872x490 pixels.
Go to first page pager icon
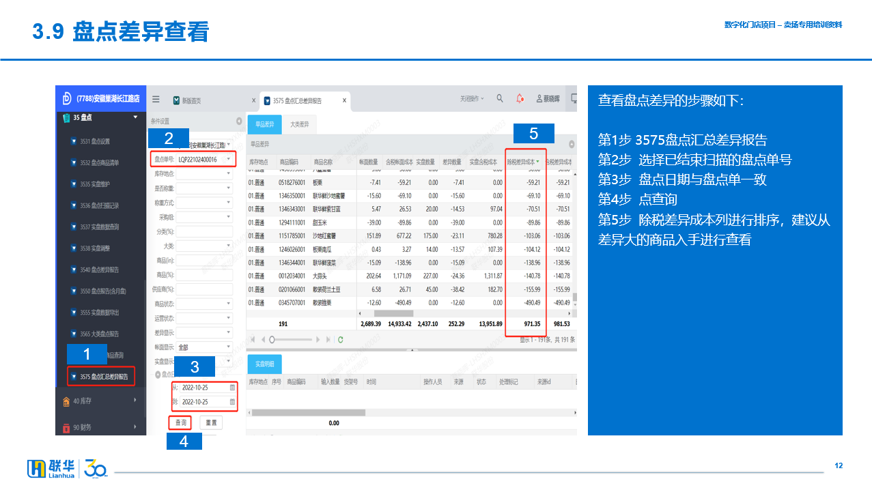click(x=253, y=338)
